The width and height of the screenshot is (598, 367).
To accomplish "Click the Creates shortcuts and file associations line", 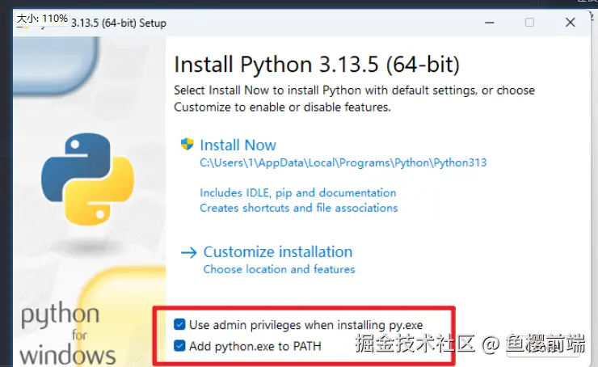I will pos(298,208).
